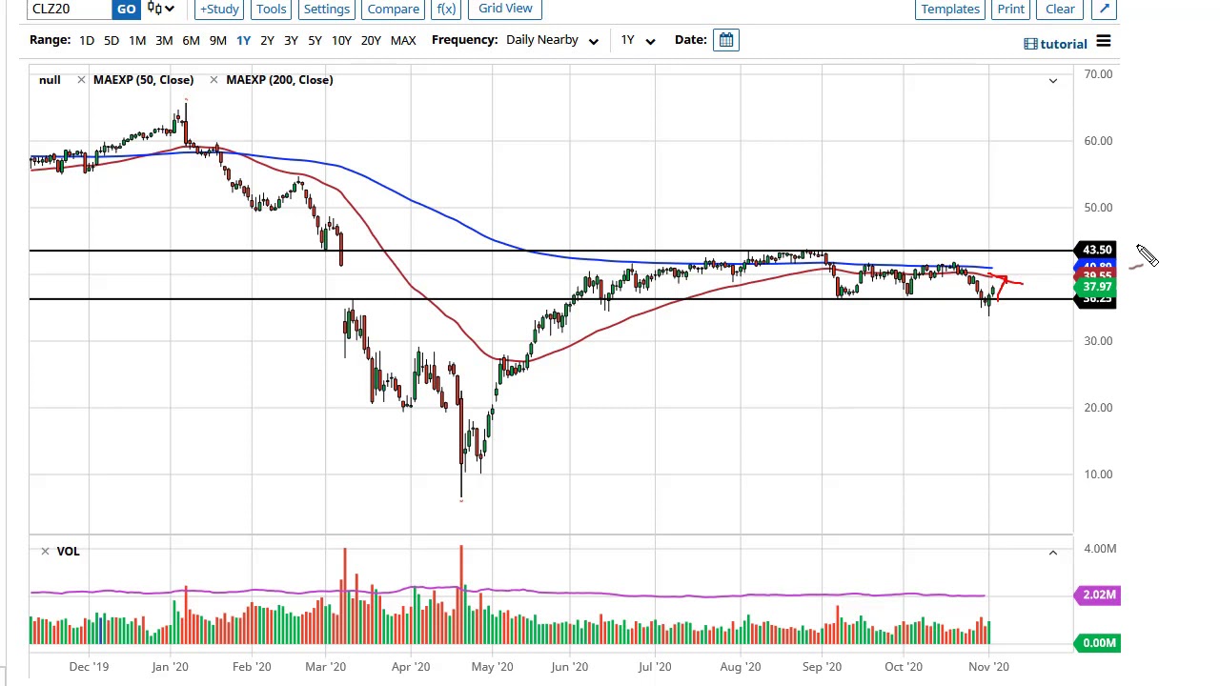The height and width of the screenshot is (686, 1220).
Task: Select the 6M range
Action: click(x=191, y=40)
